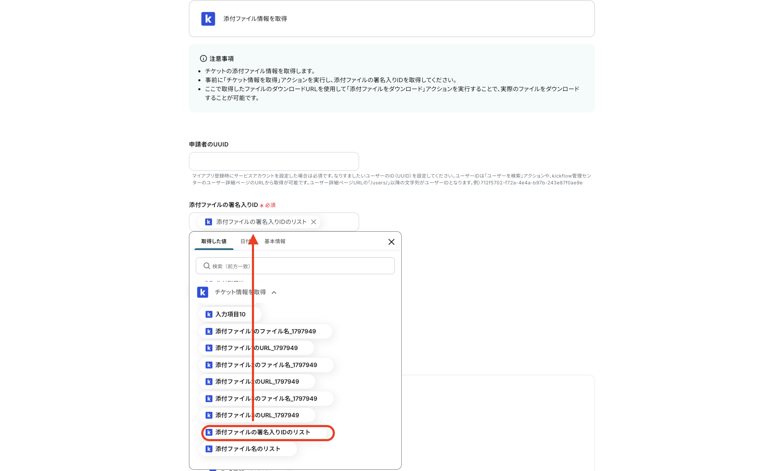777x471 pixels.
Task: Click the k icon on 添付ファイル名のリスト
Action: coord(209,449)
